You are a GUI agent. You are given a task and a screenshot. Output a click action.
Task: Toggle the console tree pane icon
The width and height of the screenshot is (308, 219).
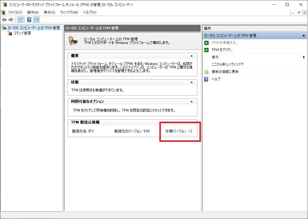coord(20,20)
